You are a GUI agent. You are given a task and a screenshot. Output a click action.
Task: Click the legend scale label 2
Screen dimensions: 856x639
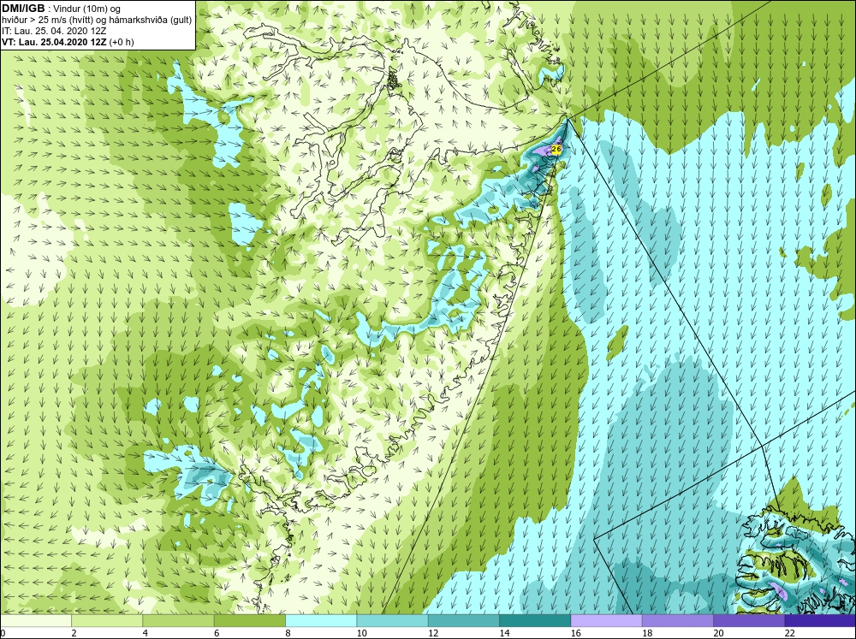[x=74, y=633]
